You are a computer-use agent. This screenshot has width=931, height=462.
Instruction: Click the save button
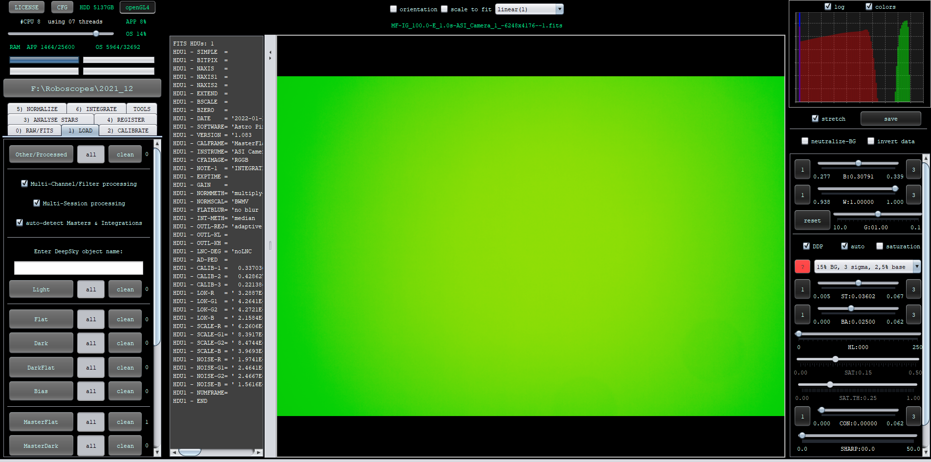890,119
